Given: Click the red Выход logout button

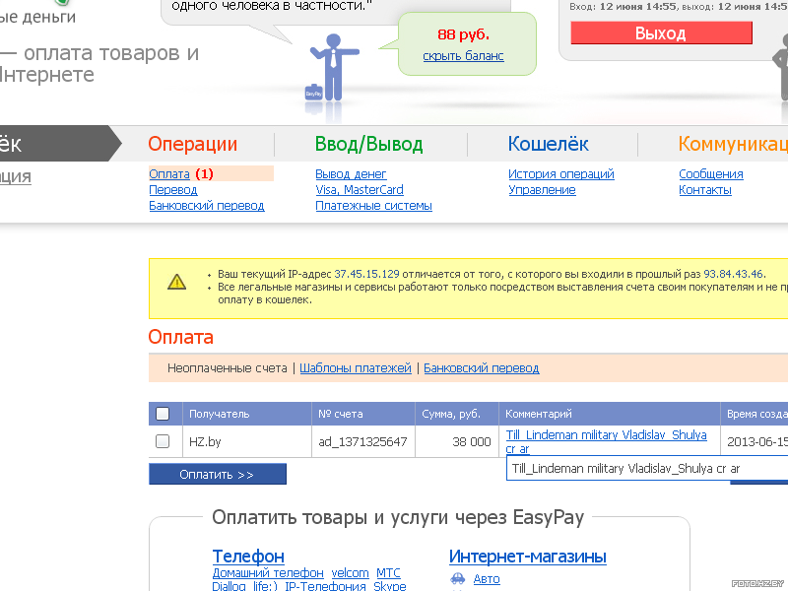Looking at the screenshot, I should [661, 33].
